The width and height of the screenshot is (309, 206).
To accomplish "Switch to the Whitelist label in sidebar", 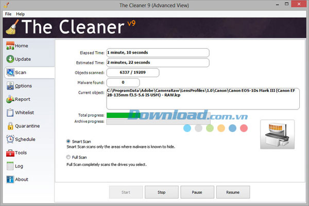I will pyautogui.click(x=25, y=113).
